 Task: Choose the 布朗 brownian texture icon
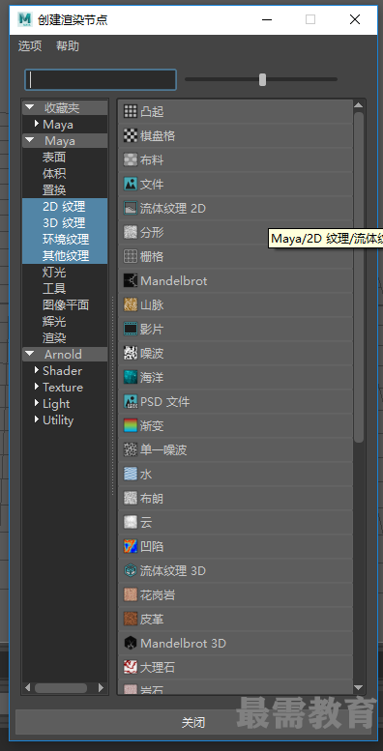point(131,498)
